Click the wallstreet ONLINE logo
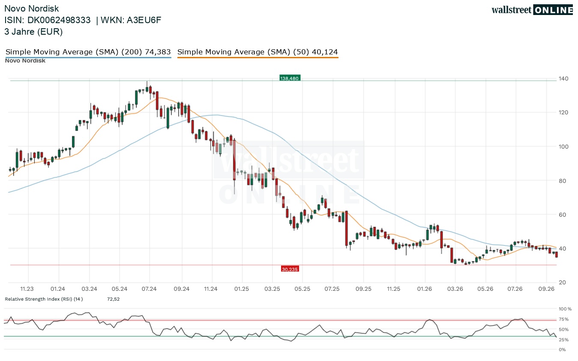This screenshot has height=361, width=578. point(532,10)
